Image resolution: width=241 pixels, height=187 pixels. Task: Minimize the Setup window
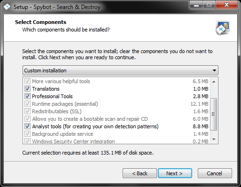pos(196,5)
